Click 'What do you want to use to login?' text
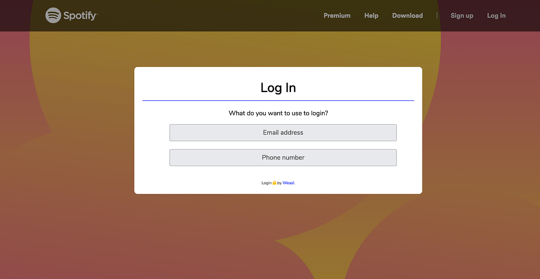Viewport: 540px width, 279px height. 278,113
